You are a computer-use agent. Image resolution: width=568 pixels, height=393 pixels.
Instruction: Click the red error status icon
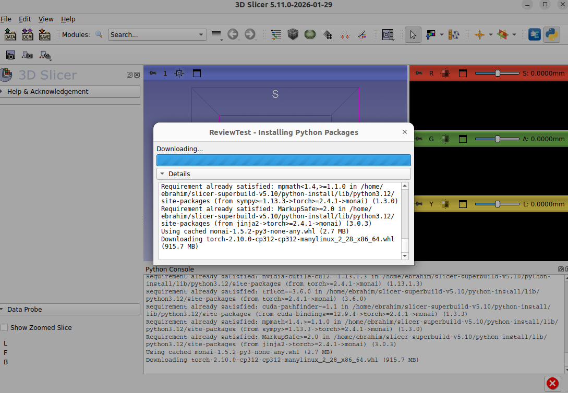tap(552, 384)
